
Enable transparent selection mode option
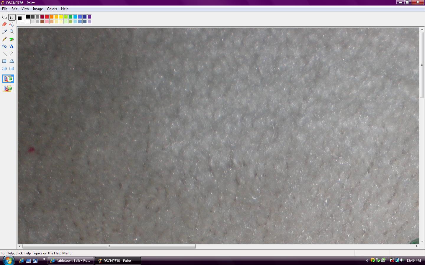click(8, 88)
